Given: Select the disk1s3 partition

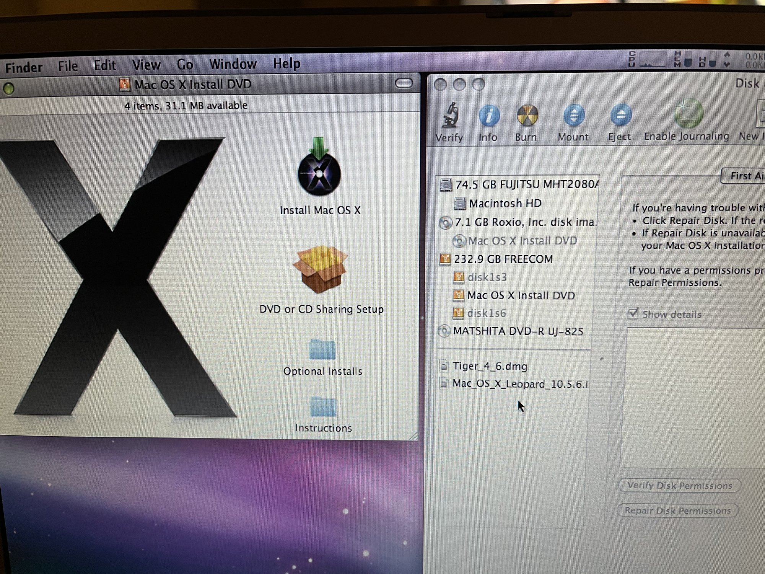Looking at the screenshot, I should [x=480, y=277].
